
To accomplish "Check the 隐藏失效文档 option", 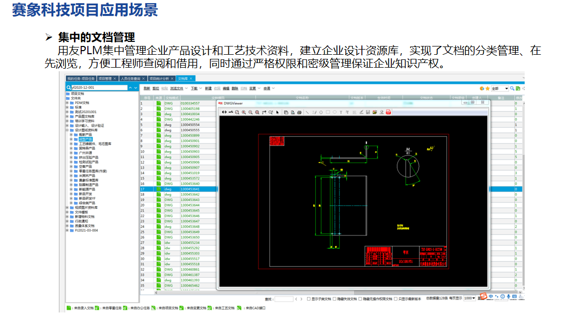I will [x=334, y=299].
